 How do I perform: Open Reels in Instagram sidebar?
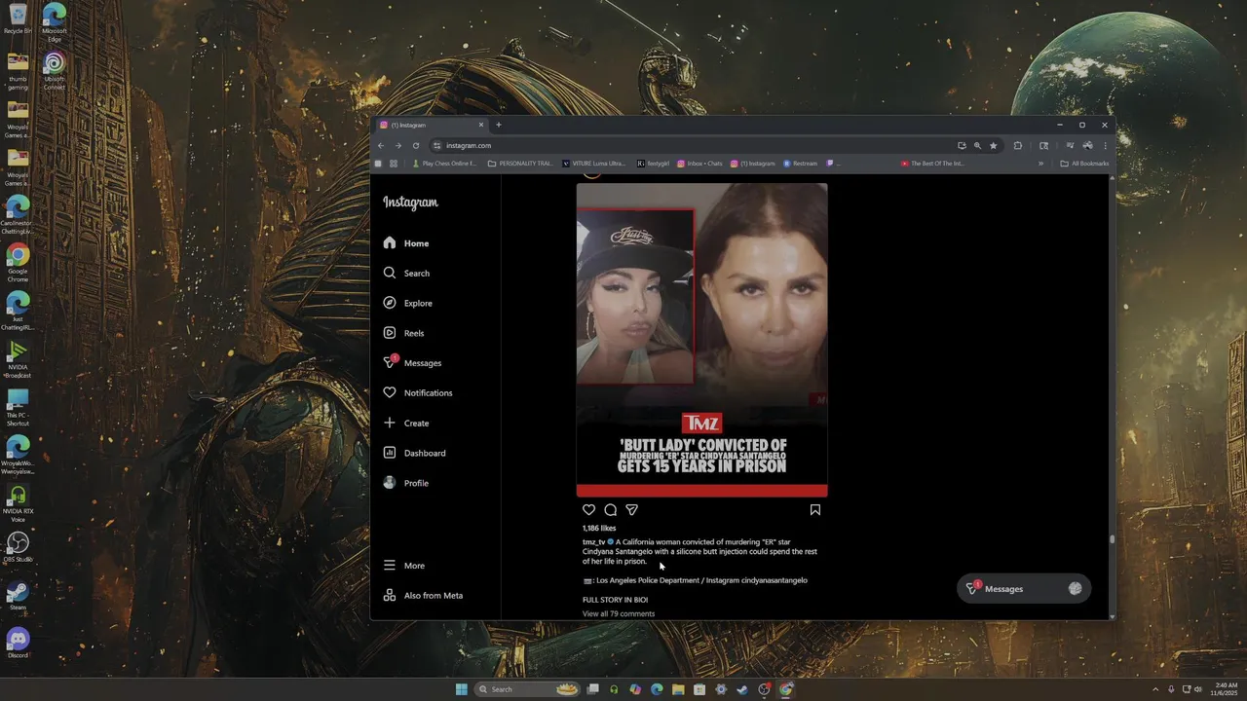[x=405, y=333]
